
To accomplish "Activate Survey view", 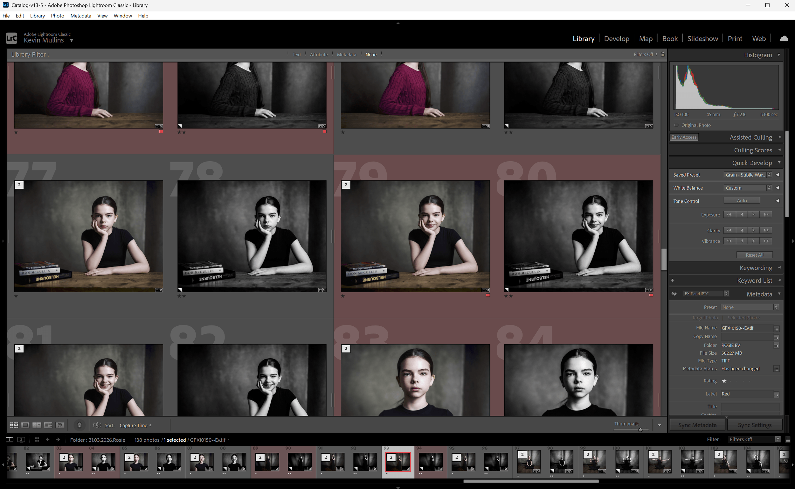I will (48, 425).
